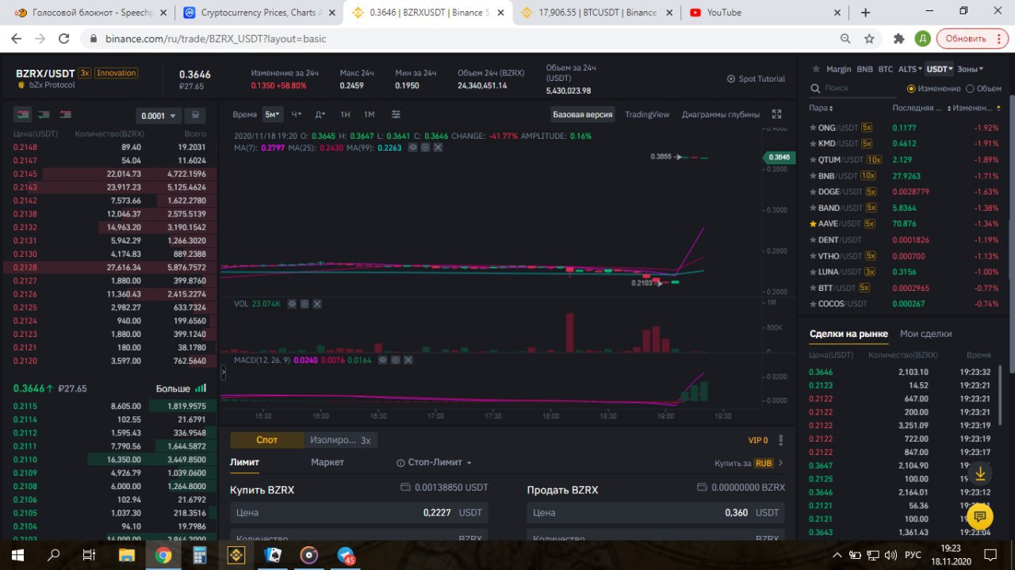The image size is (1015, 570).
Task: Open the USDT market dropdown
Action: (x=940, y=69)
